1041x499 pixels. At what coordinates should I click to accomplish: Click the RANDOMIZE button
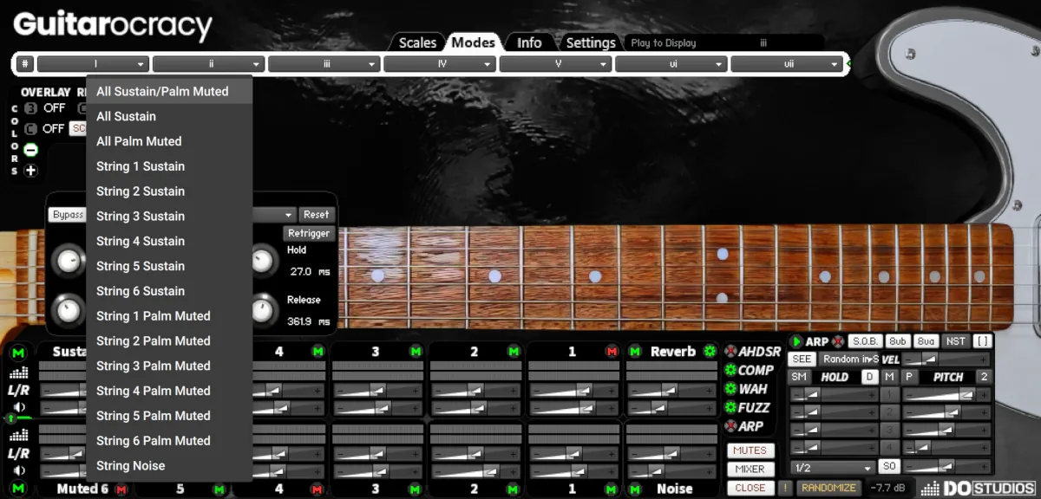tap(828, 488)
